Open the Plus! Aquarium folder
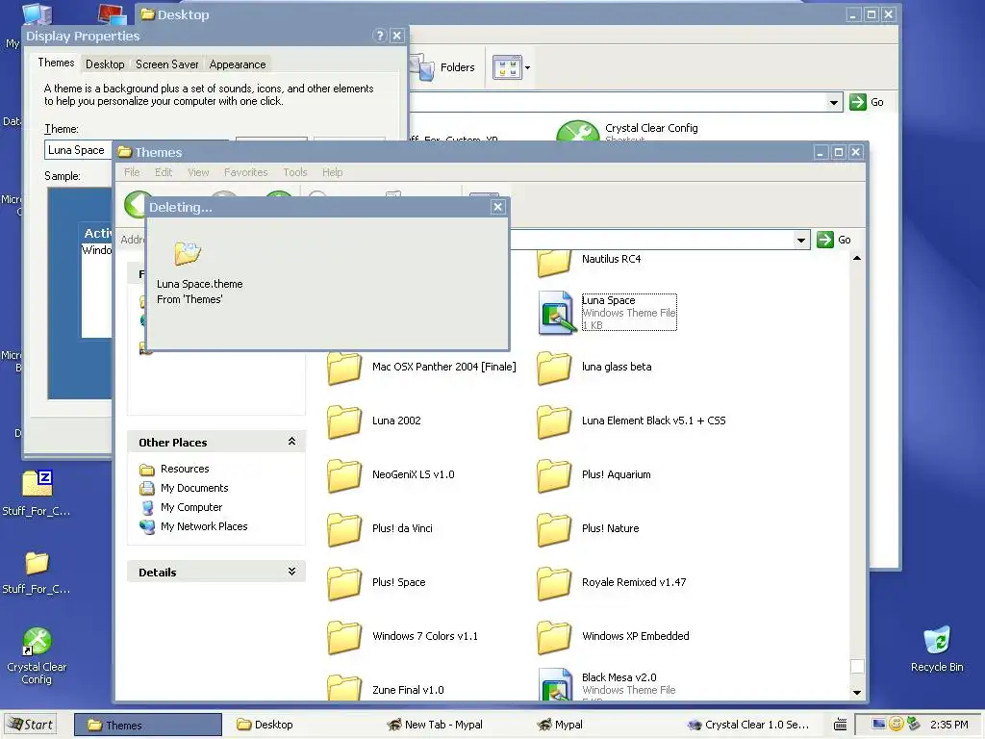This screenshot has width=985, height=739. [x=594, y=475]
